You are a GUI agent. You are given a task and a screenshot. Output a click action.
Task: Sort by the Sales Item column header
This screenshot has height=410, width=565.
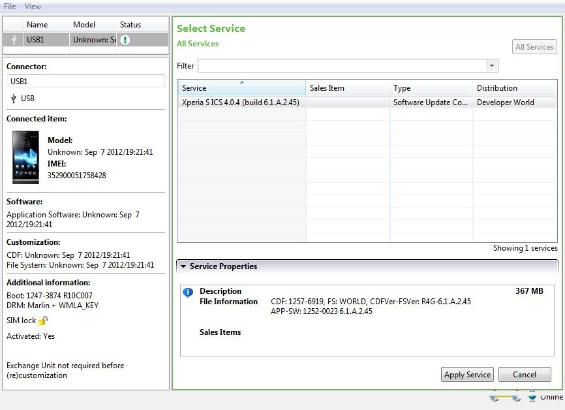tap(348, 88)
